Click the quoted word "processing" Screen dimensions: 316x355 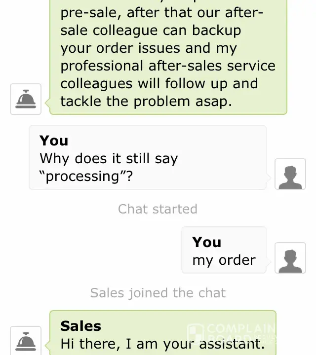point(86,177)
